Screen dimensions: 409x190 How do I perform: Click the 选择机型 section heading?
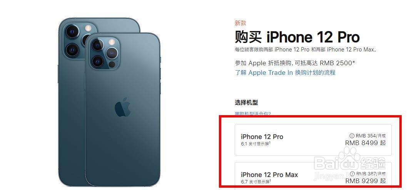(246, 102)
